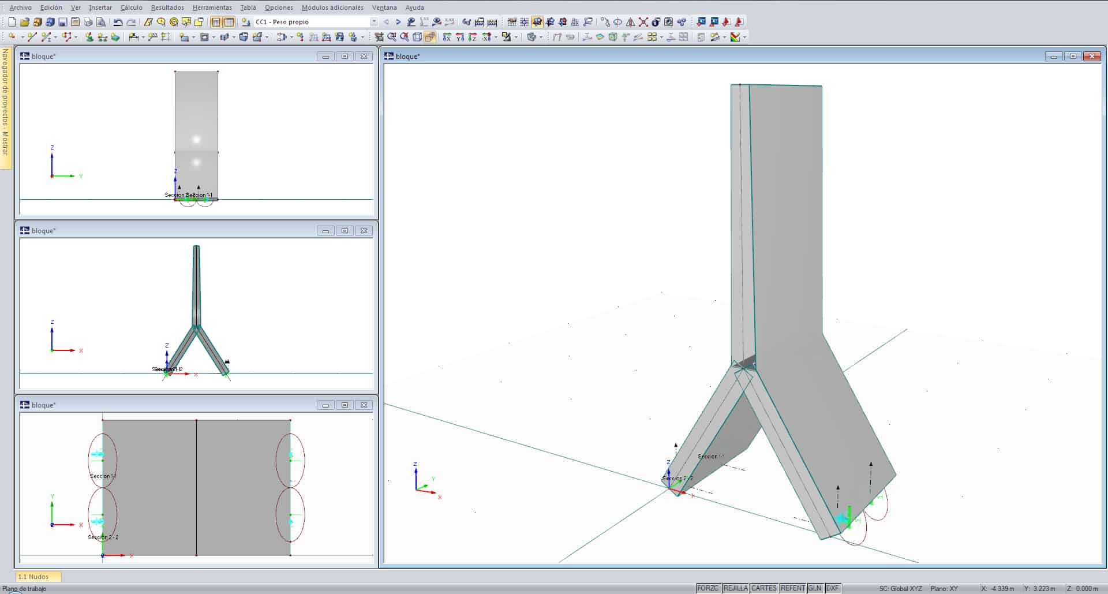Click the red X delete-nodes icon
The height and width of the screenshot is (594, 1108).
(x=643, y=22)
